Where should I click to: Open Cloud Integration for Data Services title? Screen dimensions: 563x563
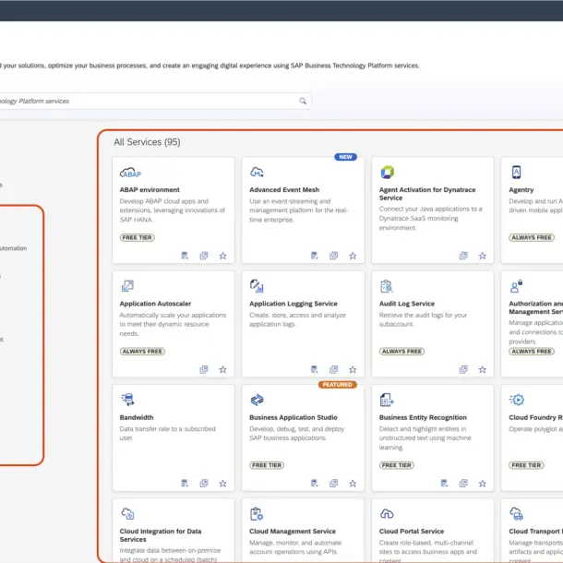[x=161, y=535]
